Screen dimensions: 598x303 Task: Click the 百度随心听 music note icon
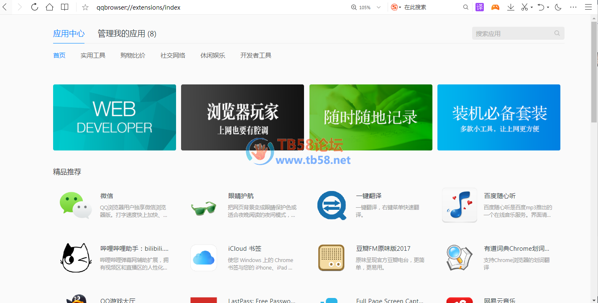(460, 205)
